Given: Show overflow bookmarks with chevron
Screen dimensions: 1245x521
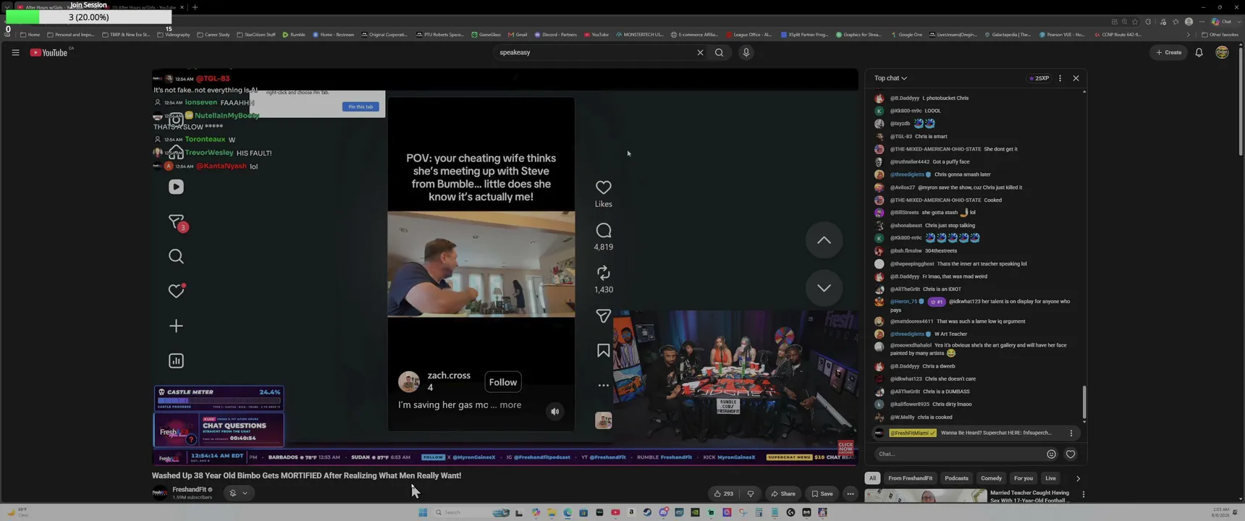Looking at the screenshot, I should [1188, 35].
